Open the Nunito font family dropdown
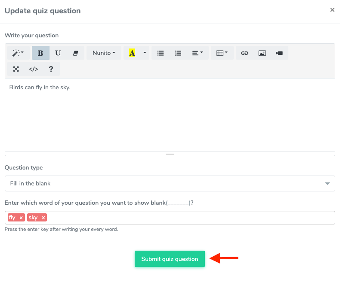The width and height of the screenshot is (340, 288). click(x=104, y=53)
